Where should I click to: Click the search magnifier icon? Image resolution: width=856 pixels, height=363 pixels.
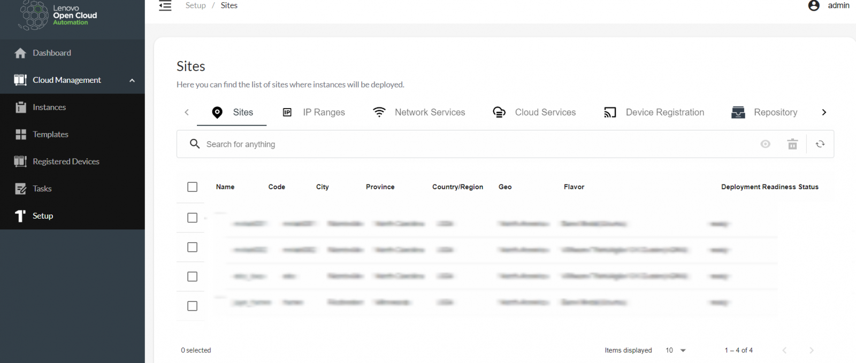point(195,144)
